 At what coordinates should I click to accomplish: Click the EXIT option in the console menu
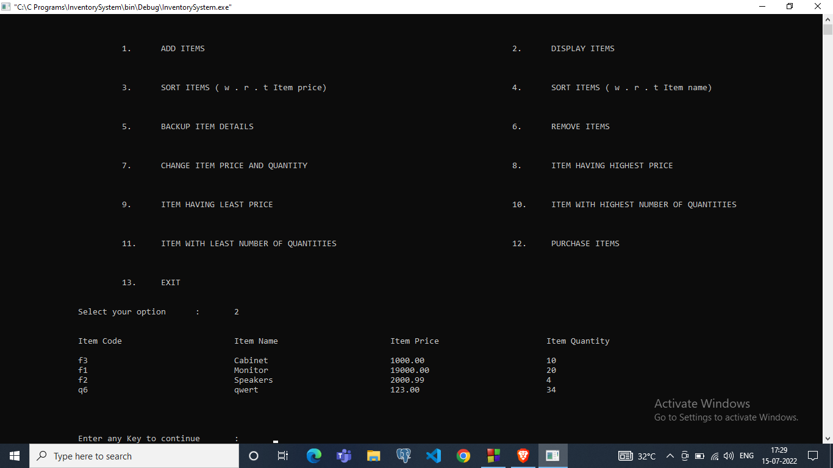pyautogui.click(x=170, y=282)
